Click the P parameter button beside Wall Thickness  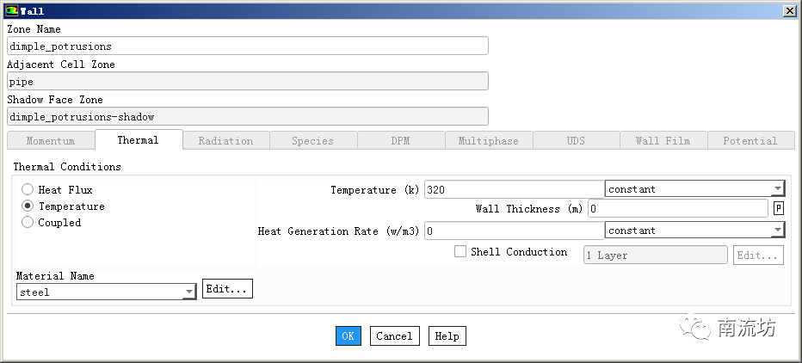point(778,209)
